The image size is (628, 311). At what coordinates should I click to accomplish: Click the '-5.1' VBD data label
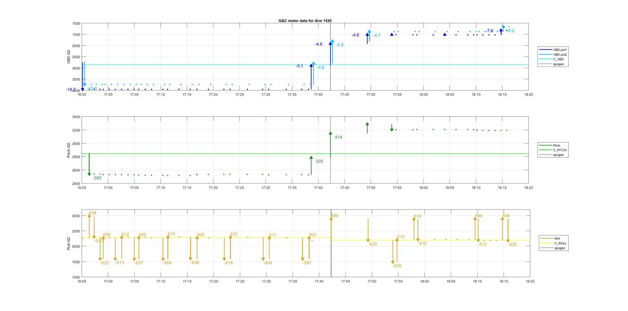point(299,66)
